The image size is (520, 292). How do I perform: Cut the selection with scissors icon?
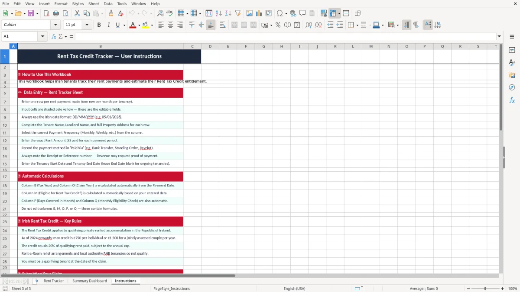77,13
